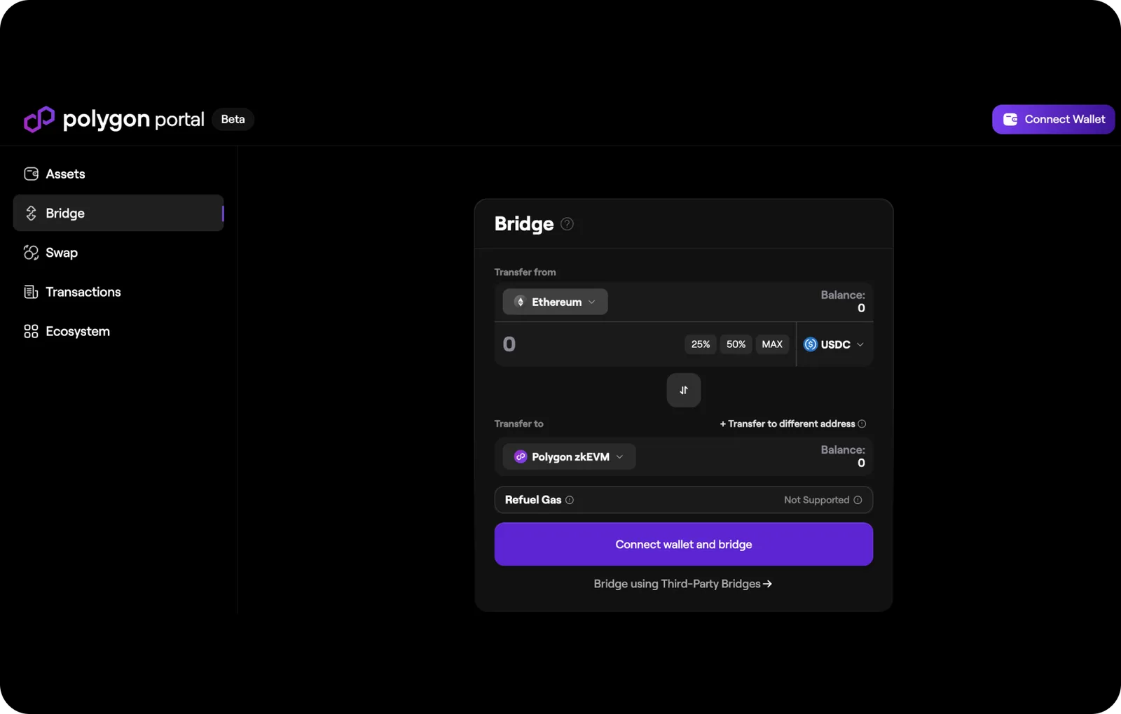Select Bridge in the sidebar

pos(118,213)
